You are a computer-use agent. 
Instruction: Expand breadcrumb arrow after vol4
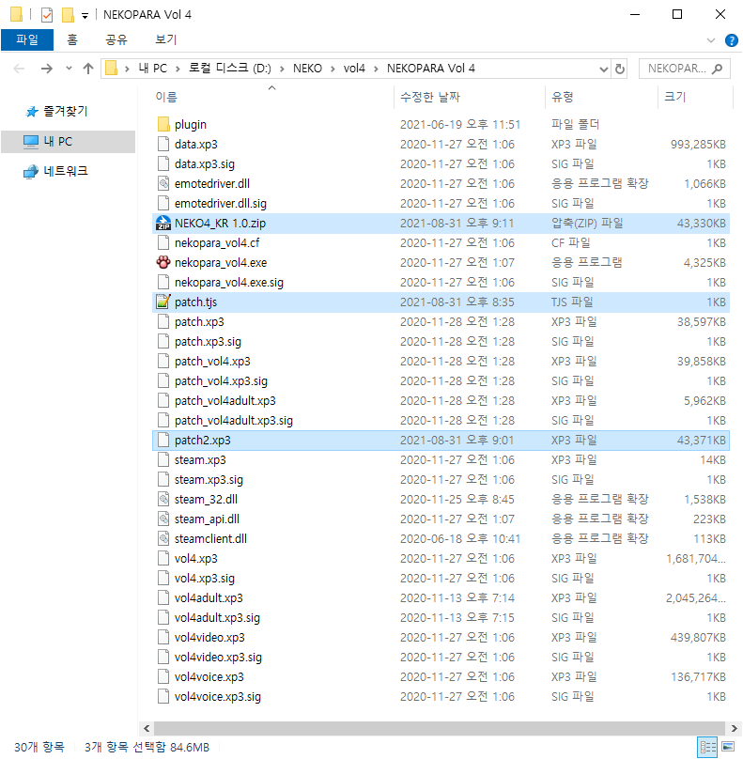(x=376, y=69)
